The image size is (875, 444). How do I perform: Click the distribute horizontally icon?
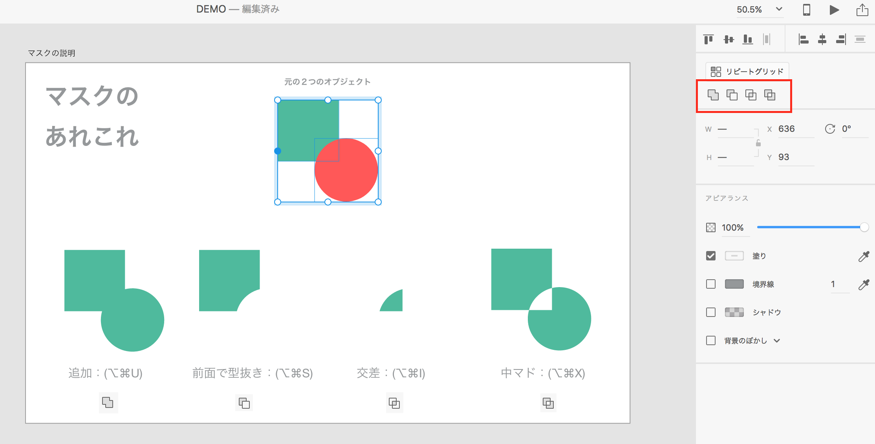(766, 39)
